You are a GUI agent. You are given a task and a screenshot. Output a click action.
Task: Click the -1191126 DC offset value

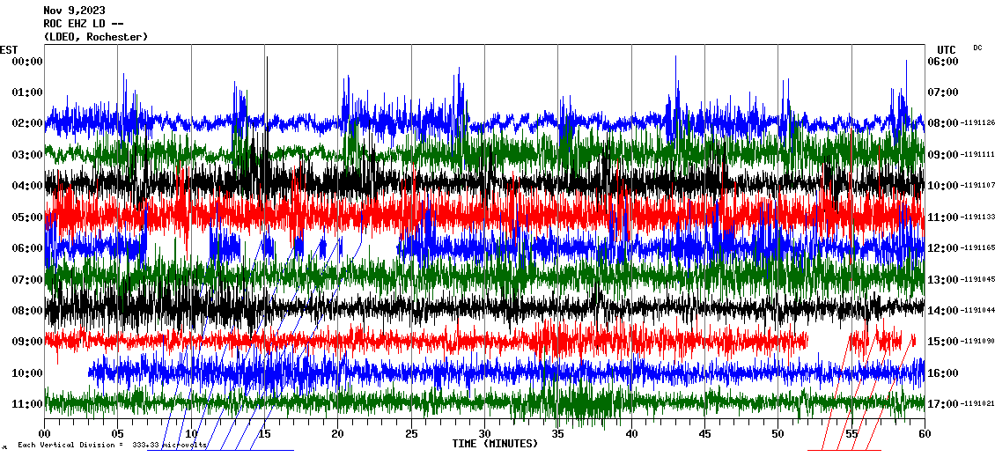(978, 123)
